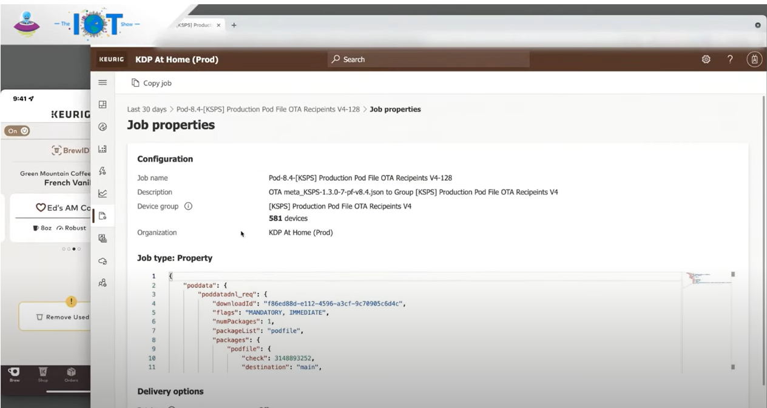The image size is (767, 408).
Task: Tap the 8oz cup size option
Action: 41,228
